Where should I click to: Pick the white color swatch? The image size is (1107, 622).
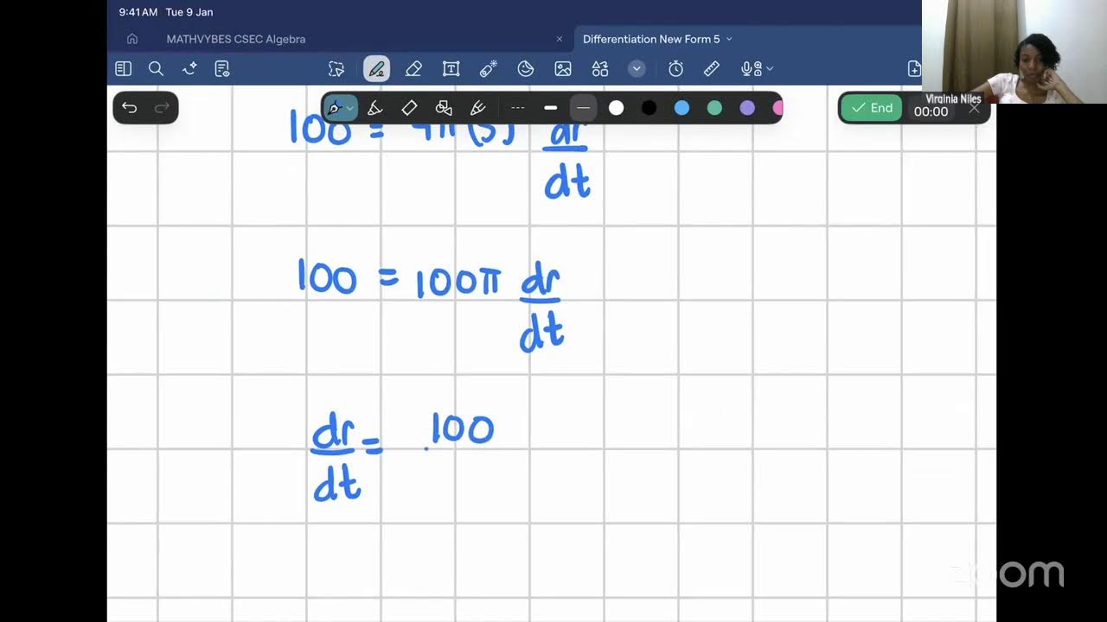(616, 108)
